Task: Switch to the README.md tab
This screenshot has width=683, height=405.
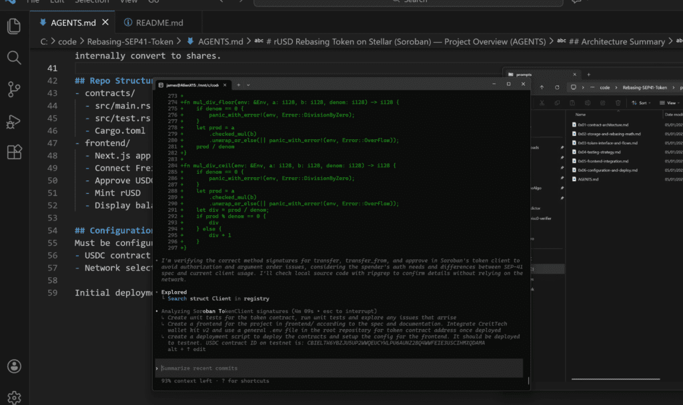Action: click(x=152, y=22)
